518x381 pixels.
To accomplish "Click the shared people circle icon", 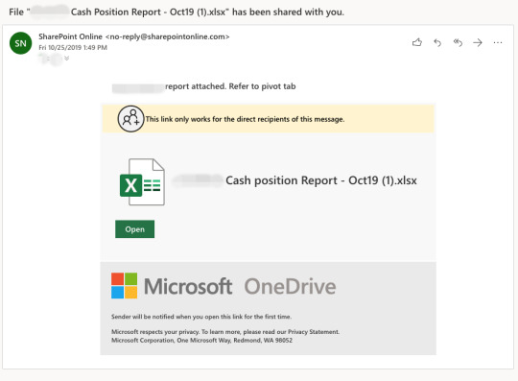I will [x=130, y=119].
